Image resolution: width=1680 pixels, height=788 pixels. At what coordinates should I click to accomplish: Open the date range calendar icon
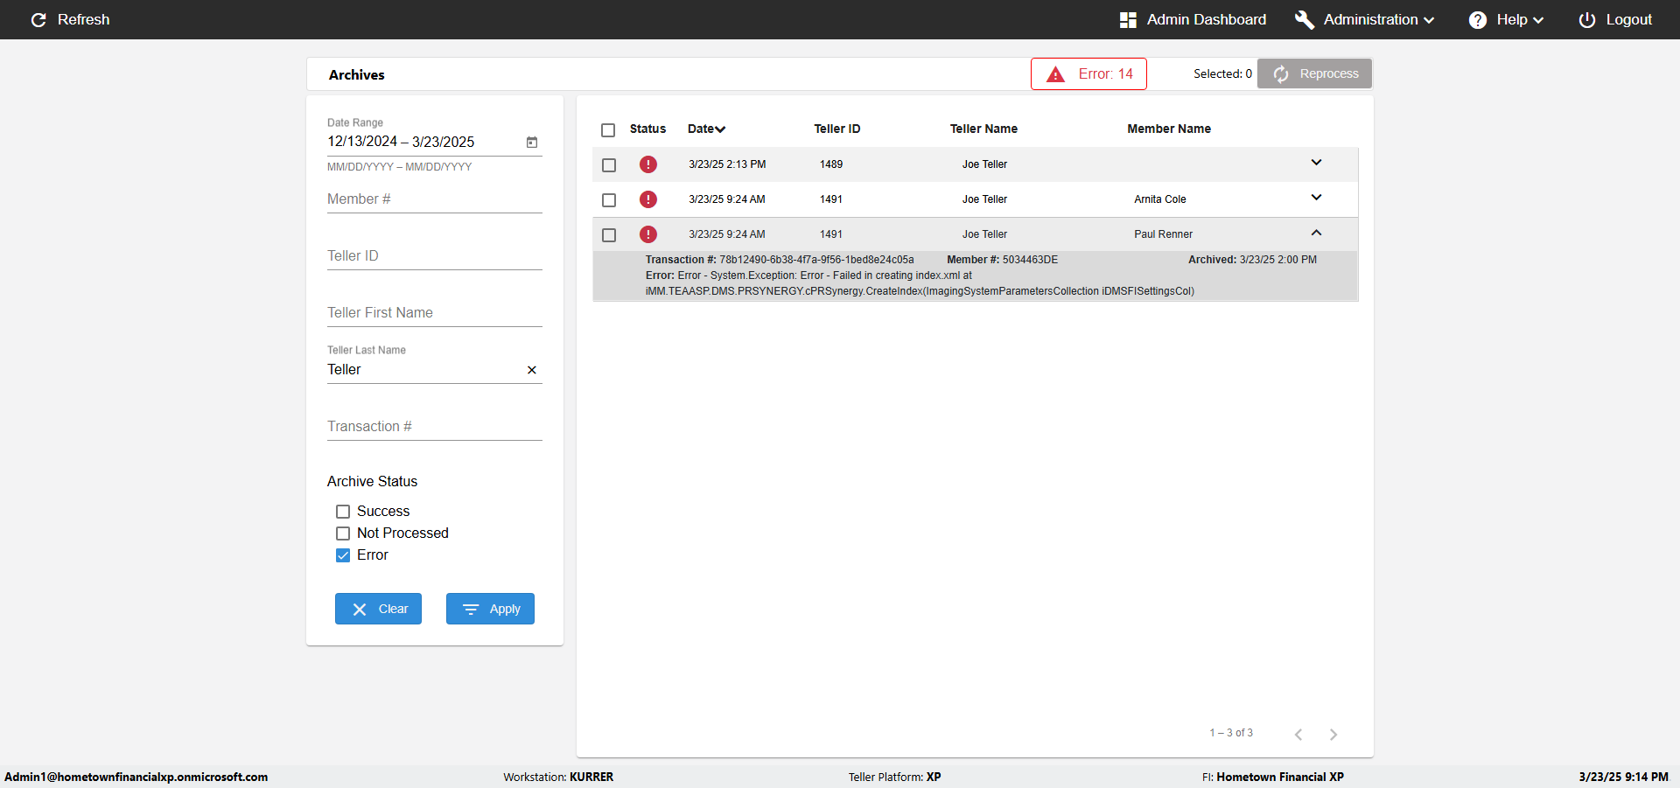coord(532,142)
